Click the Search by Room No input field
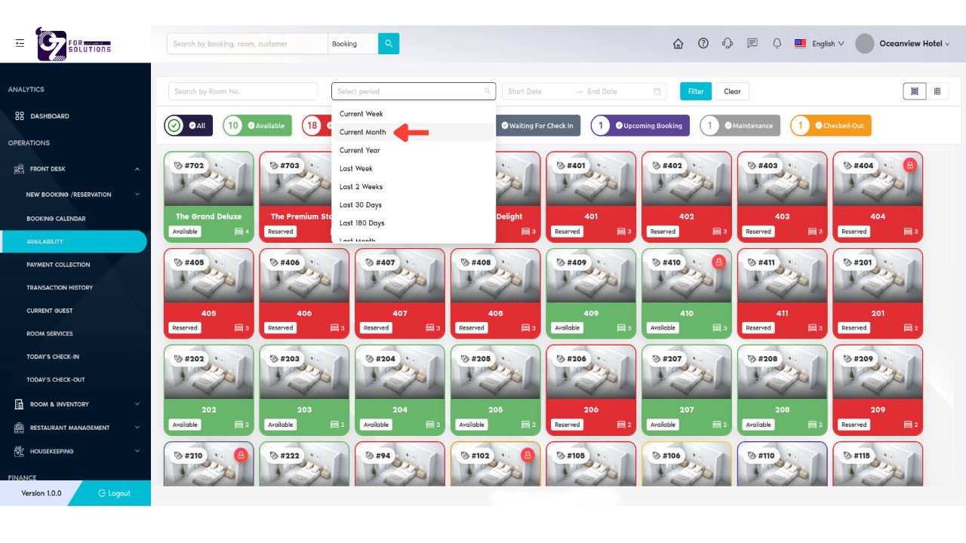Image resolution: width=966 pixels, height=543 pixels. point(243,90)
